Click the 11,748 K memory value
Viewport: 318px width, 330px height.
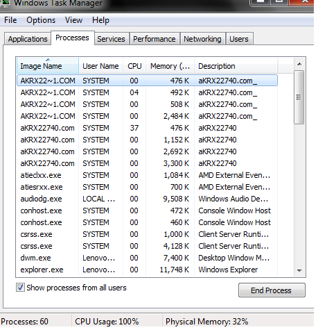(x=175, y=270)
